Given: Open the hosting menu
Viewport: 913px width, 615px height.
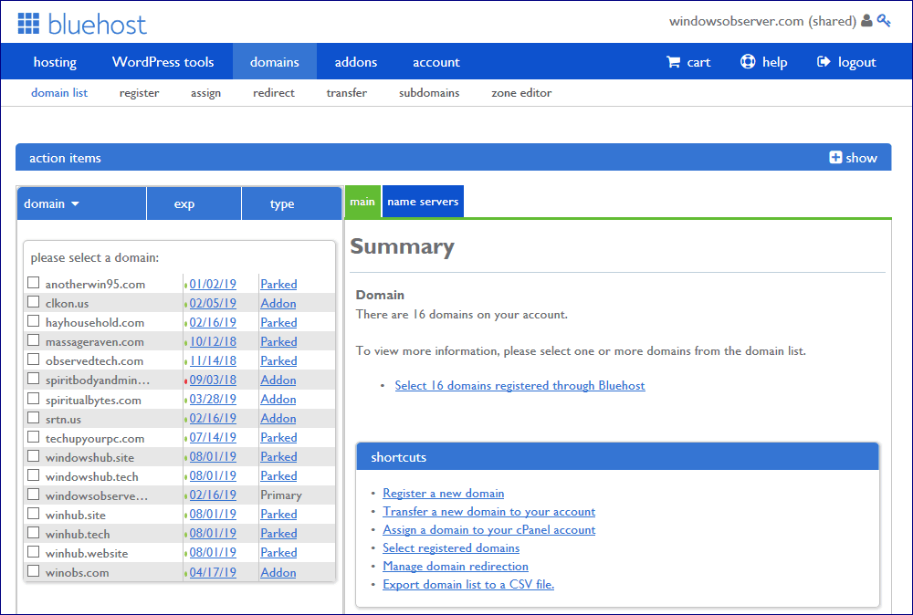Looking at the screenshot, I should (x=55, y=62).
